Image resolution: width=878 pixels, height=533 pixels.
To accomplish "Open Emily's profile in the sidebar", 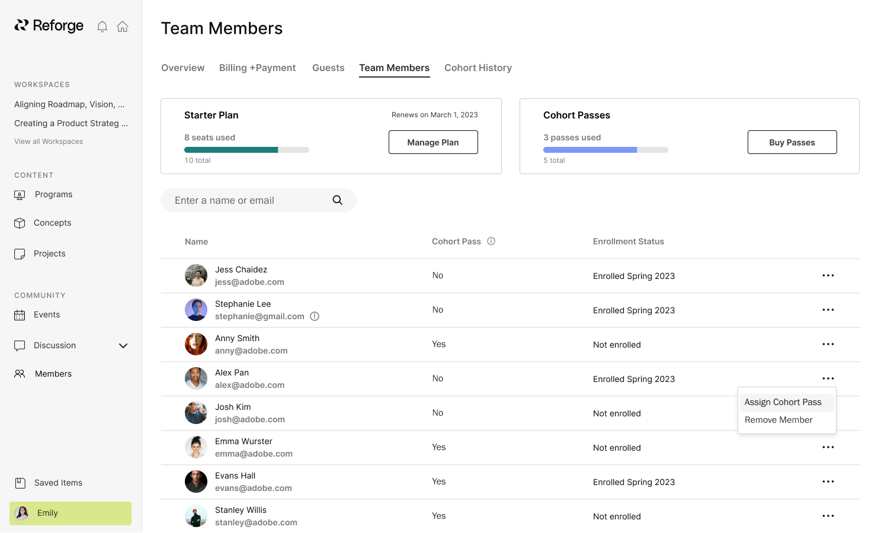I will pyautogui.click(x=71, y=513).
